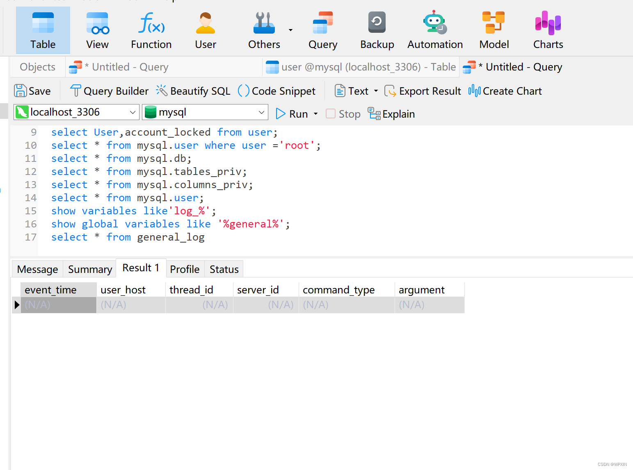Click the thread_id column header
The width and height of the screenshot is (633, 470).
click(199, 290)
